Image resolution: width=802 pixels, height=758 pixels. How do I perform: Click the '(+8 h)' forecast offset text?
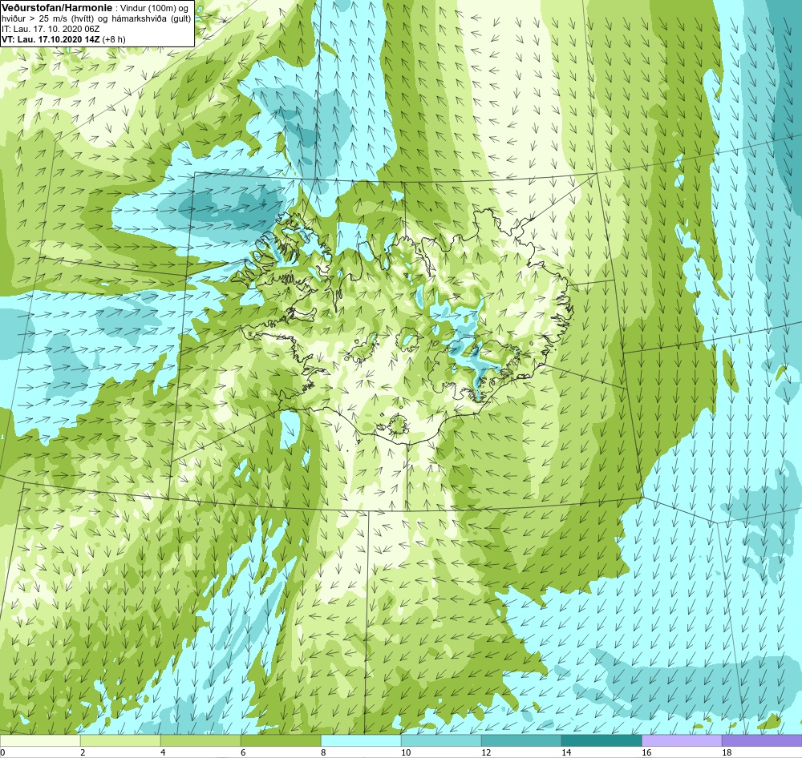[x=114, y=39]
